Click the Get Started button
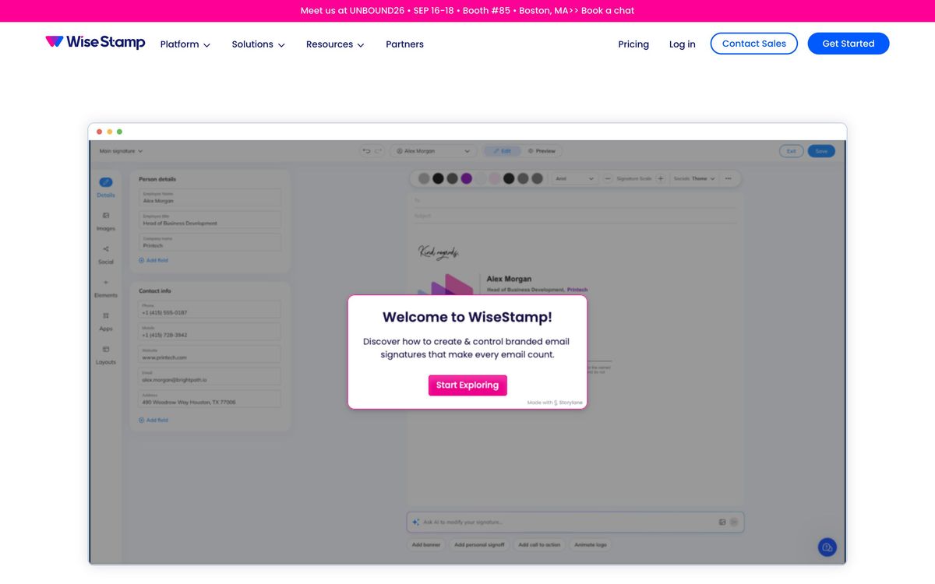The image size is (935, 584). [x=848, y=44]
